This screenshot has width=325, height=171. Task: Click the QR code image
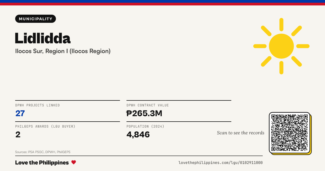pyautogui.click(x=290, y=133)
